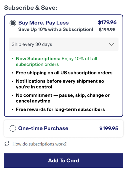Expand shipping frequency using the chevron arrow
Image resolution: width=127 pixels, height=175 pixels.
(x=112, y=44)
